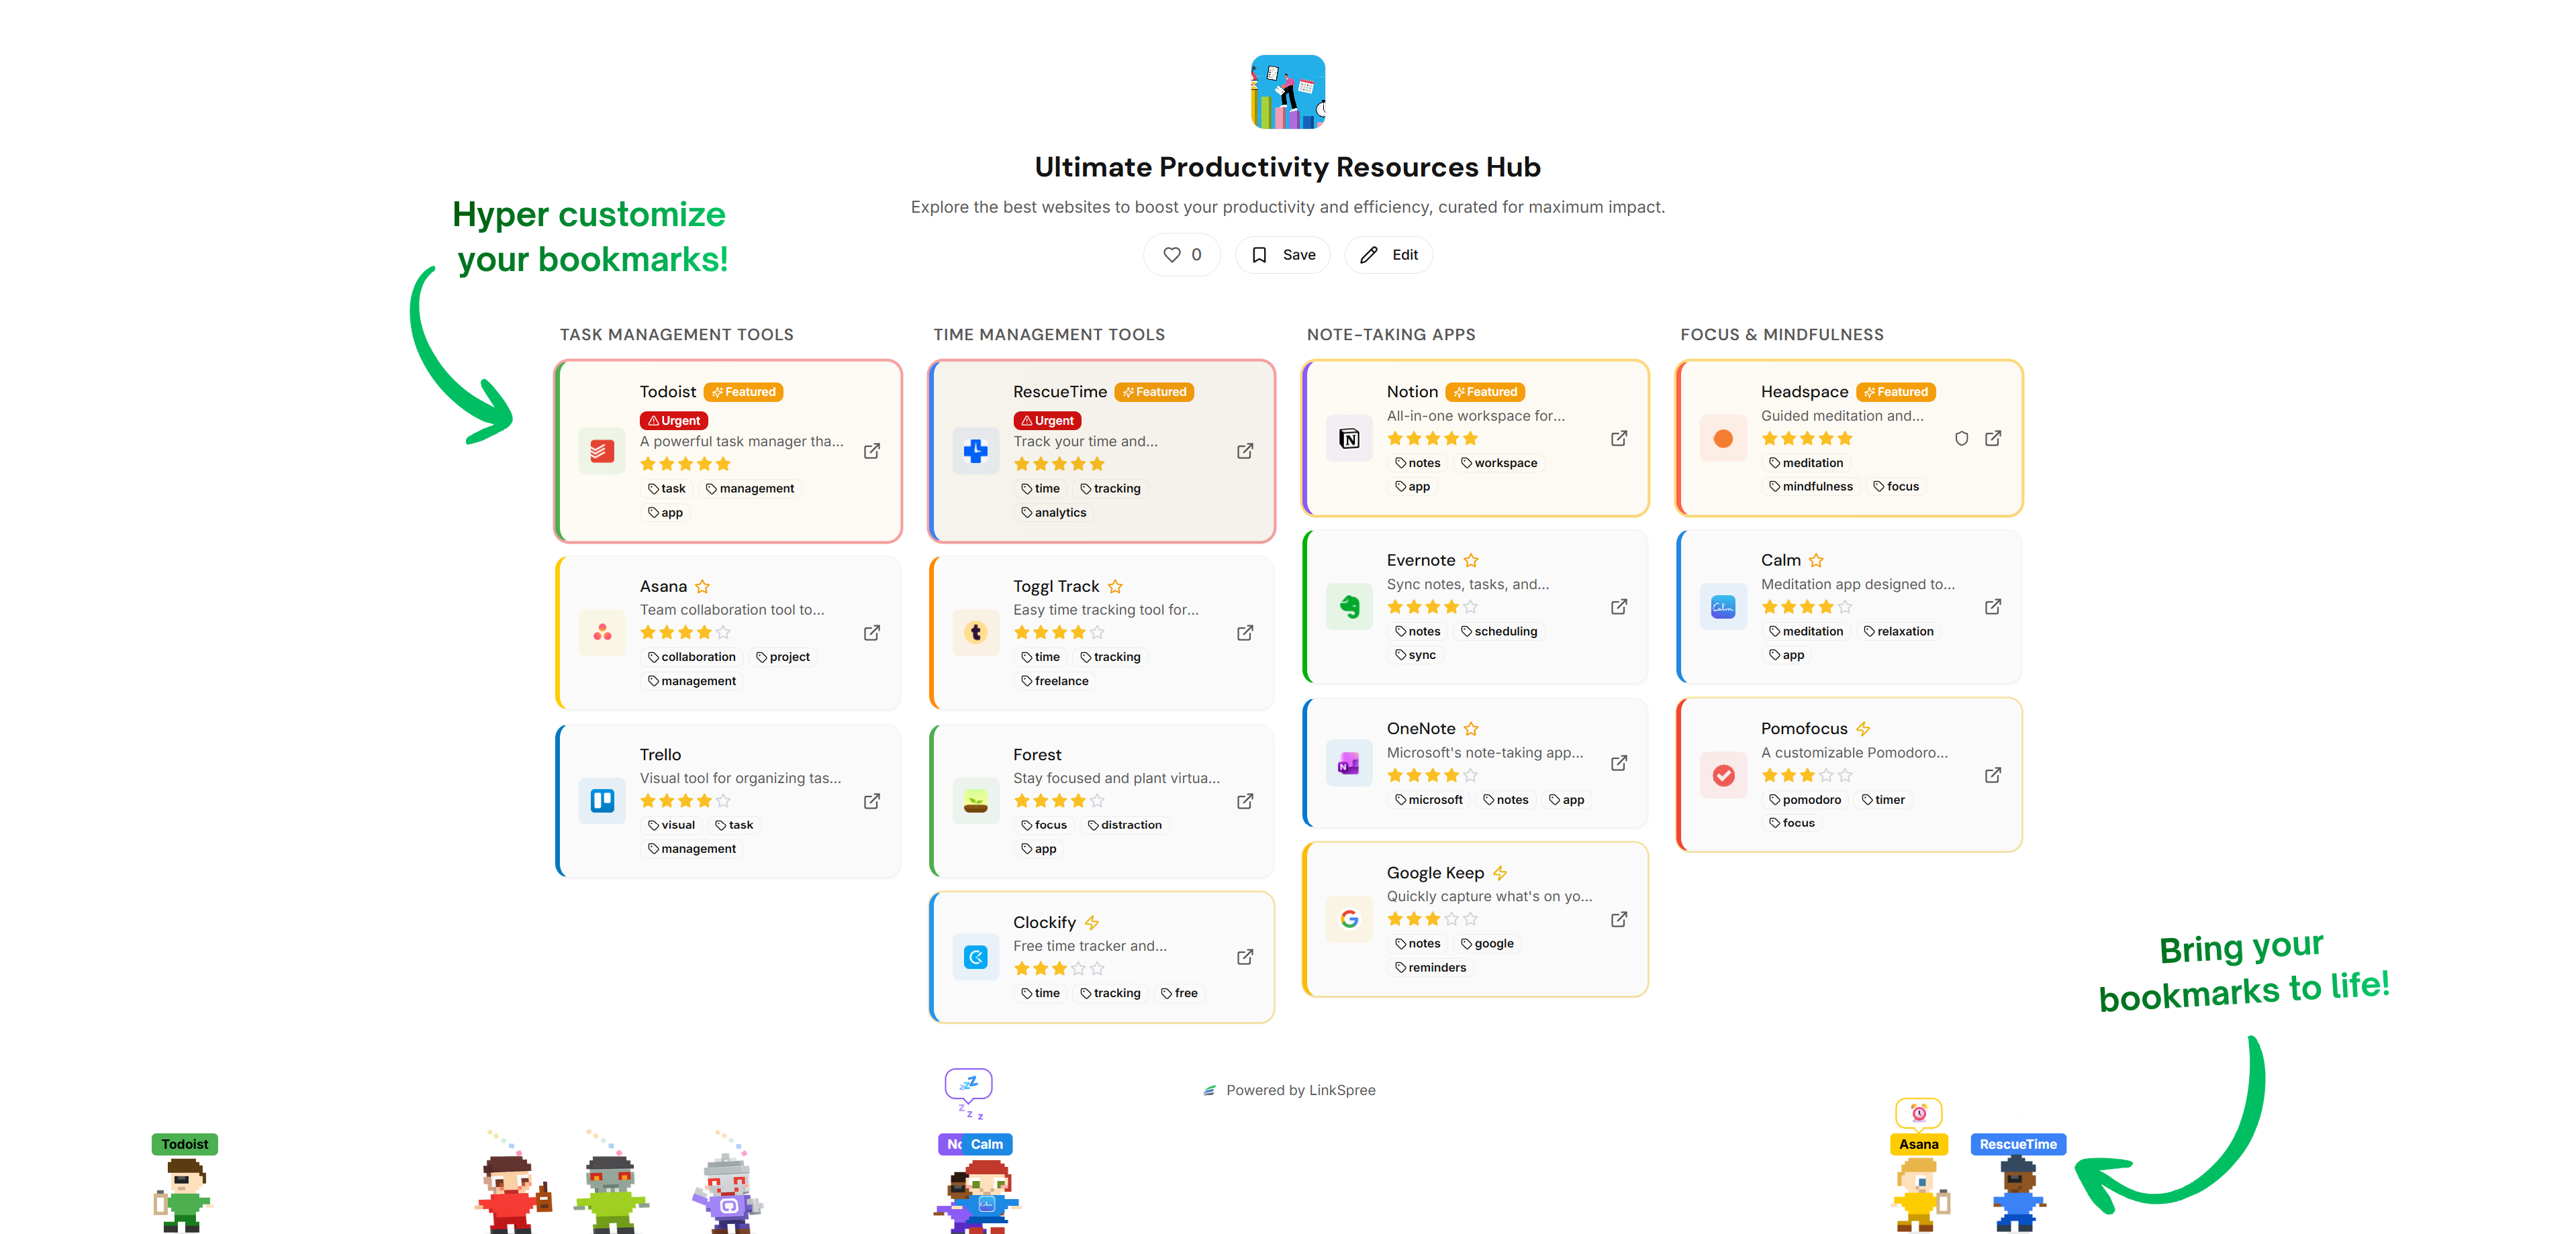Open Evernote external link icon
Screen dimensions: 2576x1234
(x=1618, y=607)
